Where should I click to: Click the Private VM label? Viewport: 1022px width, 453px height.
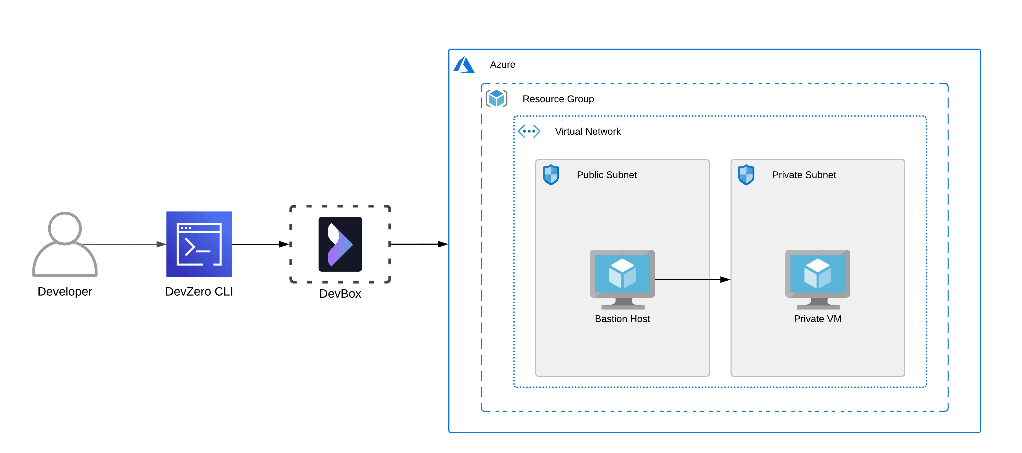817,319
